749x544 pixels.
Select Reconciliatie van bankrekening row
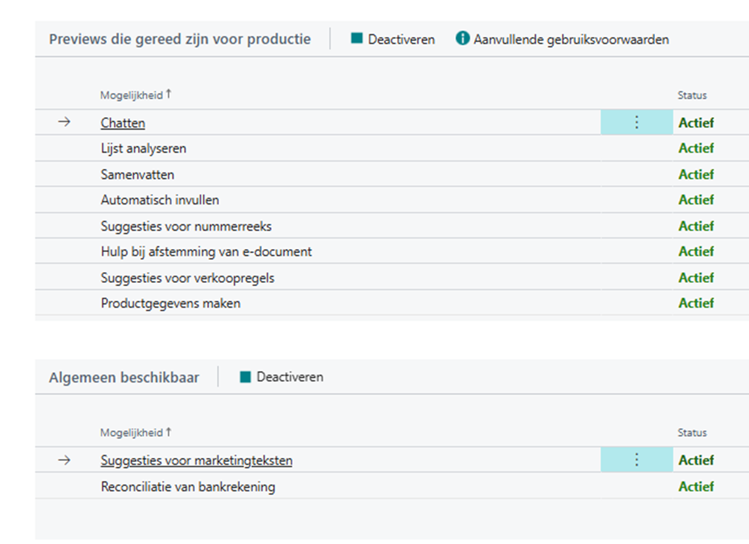(x=188, y=487)
